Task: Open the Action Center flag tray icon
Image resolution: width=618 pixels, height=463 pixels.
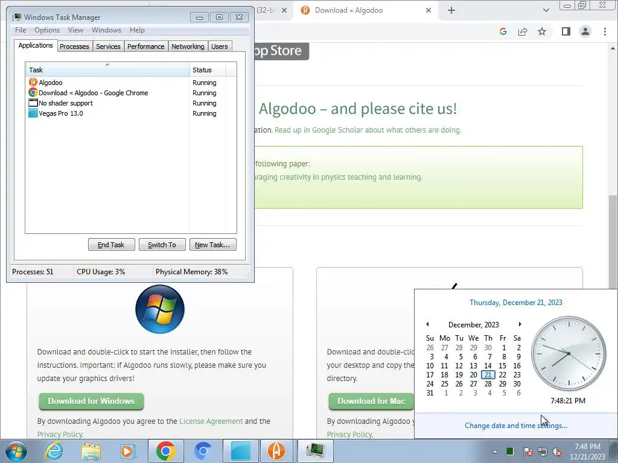Action: [x=527, y=452]
